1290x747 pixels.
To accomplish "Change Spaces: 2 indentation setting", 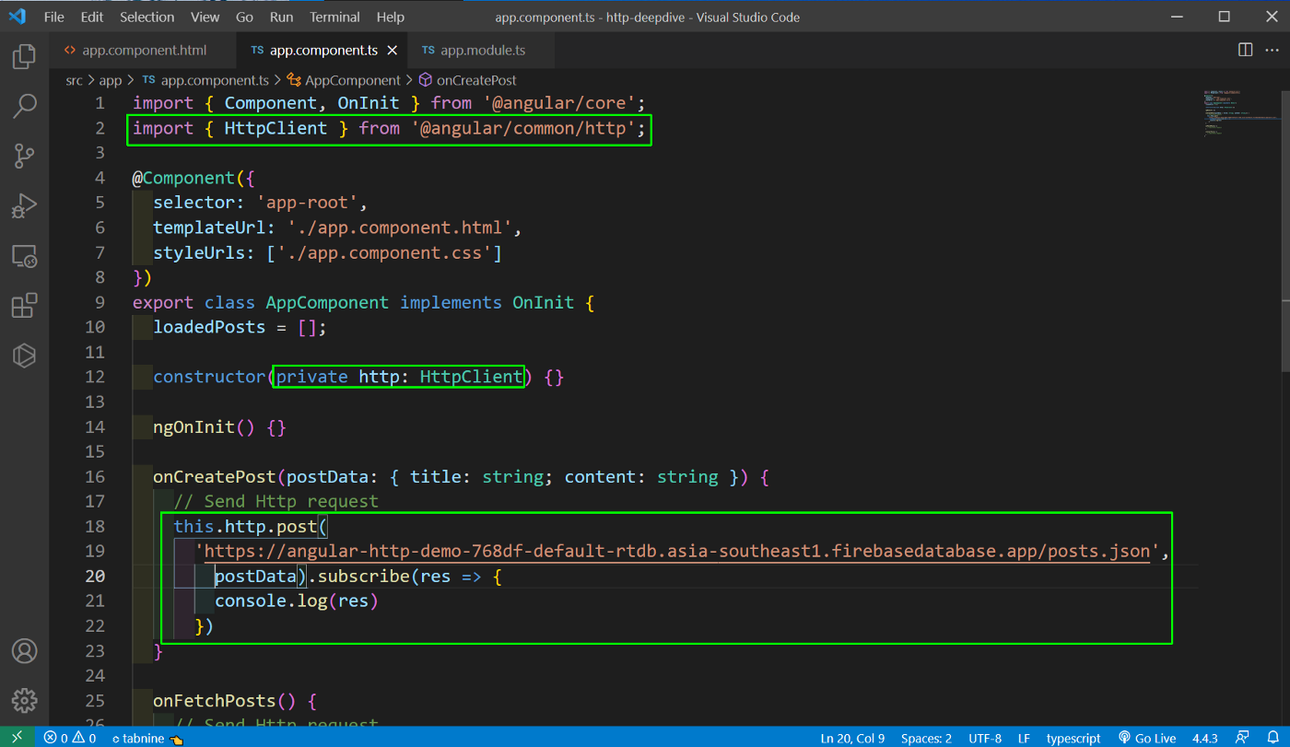I will coord(926,738).
